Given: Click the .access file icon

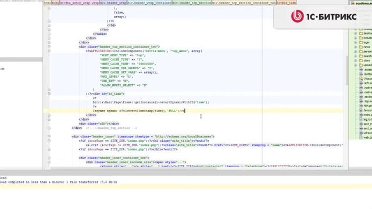Looking at the screenshot, I should click(361, 70).
